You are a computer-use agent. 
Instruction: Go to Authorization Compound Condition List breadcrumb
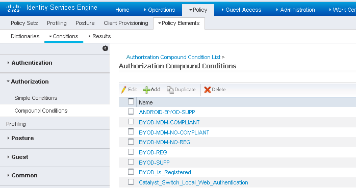click(173, 57)
